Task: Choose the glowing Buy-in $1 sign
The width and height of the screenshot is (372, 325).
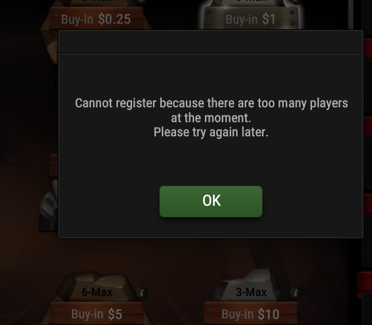Action: 251,19
